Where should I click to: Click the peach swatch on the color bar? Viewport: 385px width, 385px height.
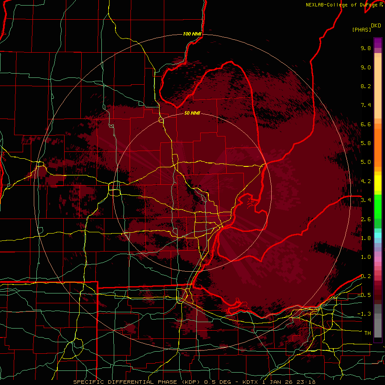click(378, 89)
